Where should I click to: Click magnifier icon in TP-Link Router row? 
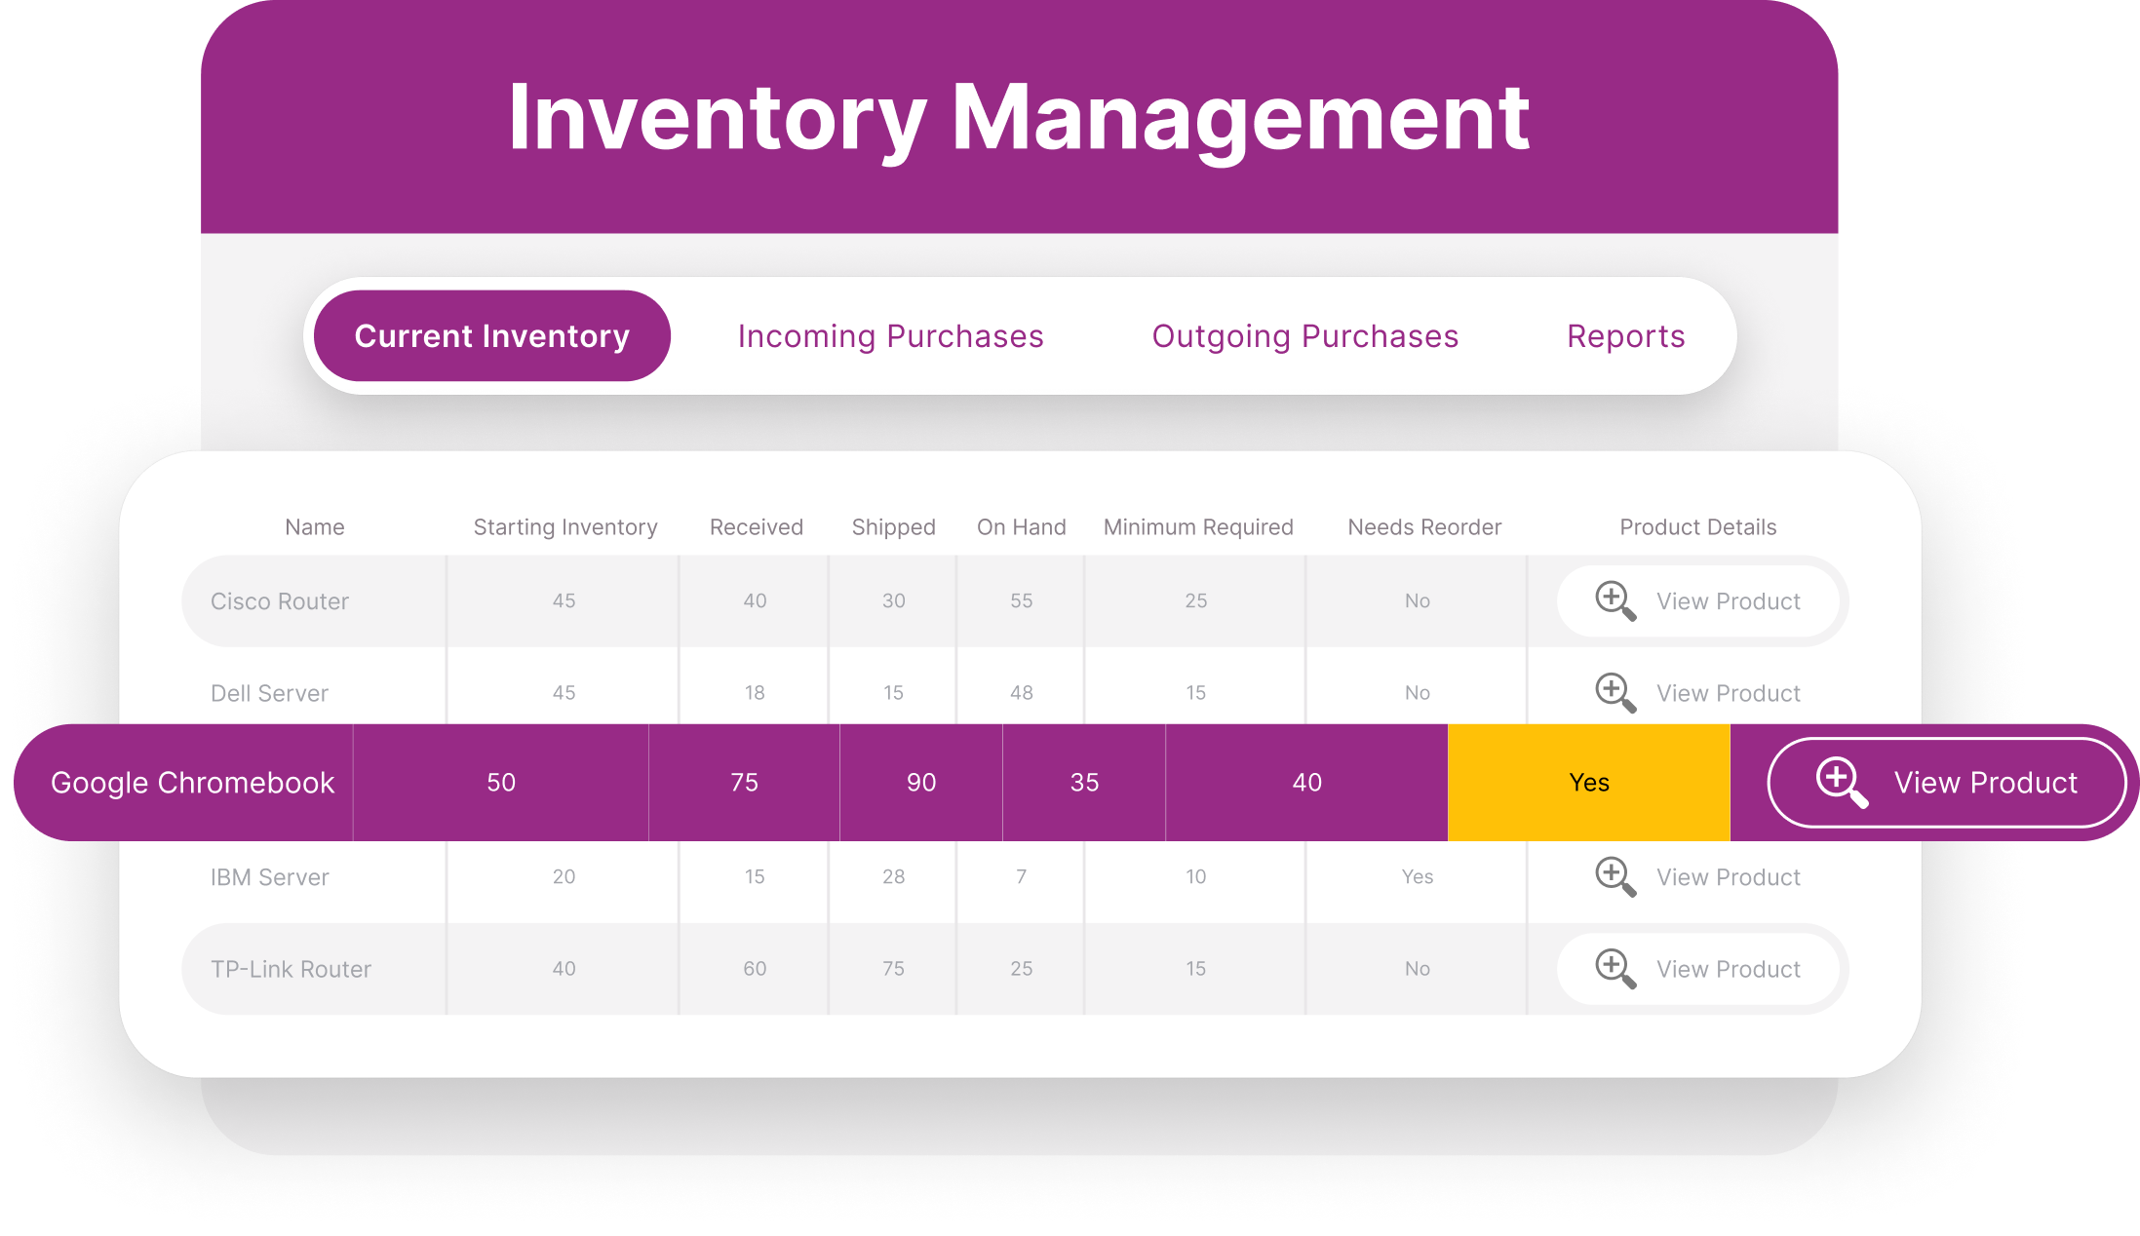pyautogui.click(x=1615, y=968)
